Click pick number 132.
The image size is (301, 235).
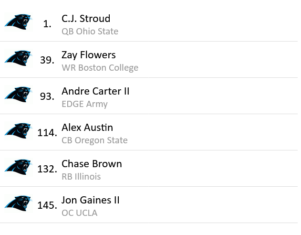[47, 169]
